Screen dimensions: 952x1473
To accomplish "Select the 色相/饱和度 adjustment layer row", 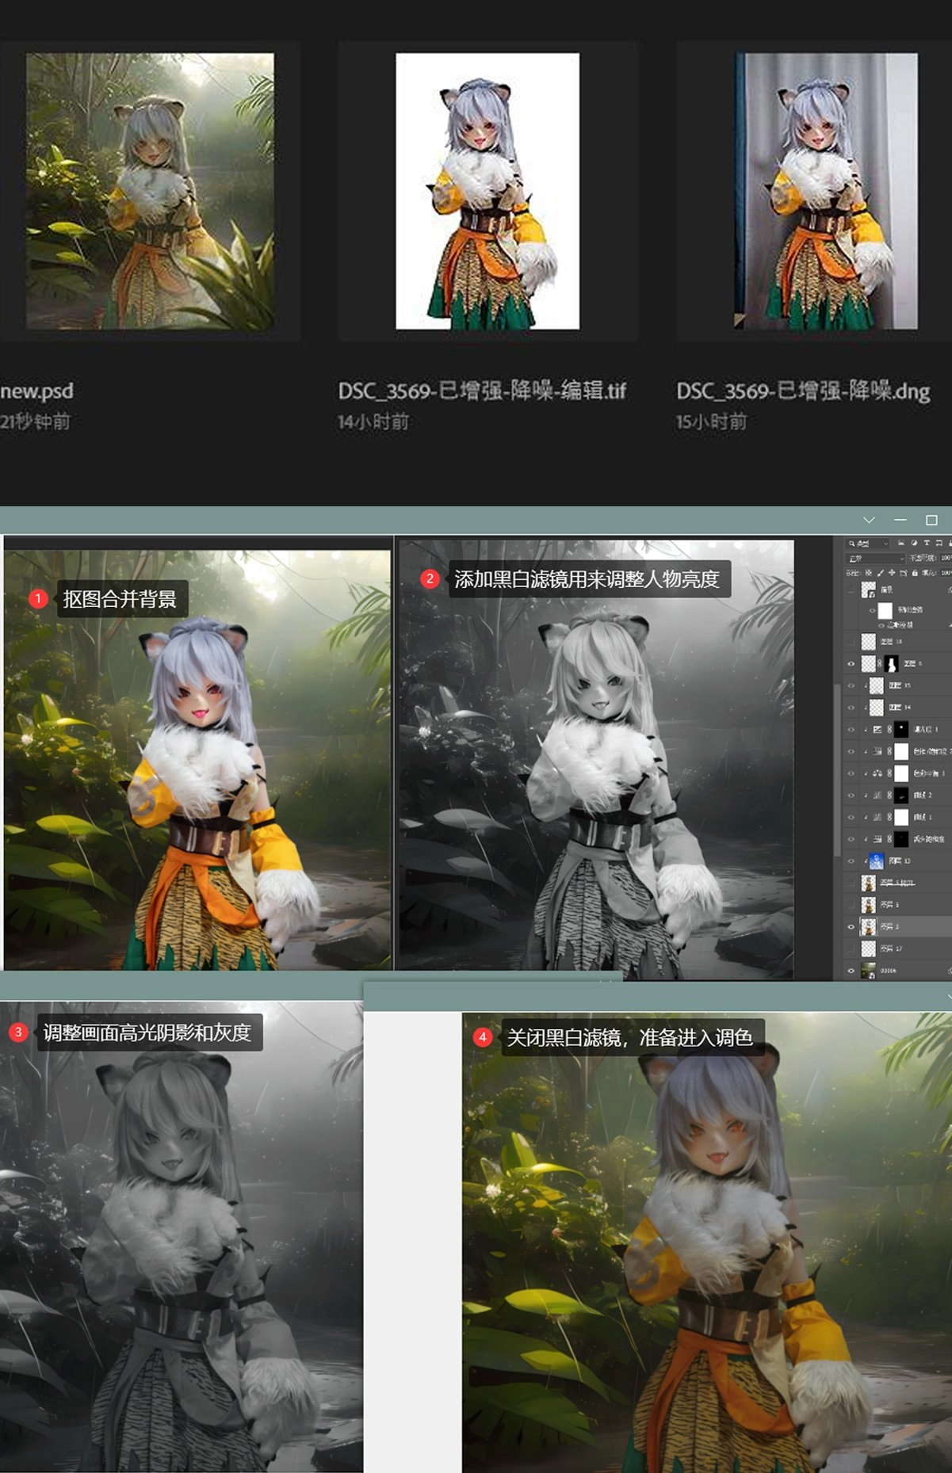I will click(x=897, y=751).
